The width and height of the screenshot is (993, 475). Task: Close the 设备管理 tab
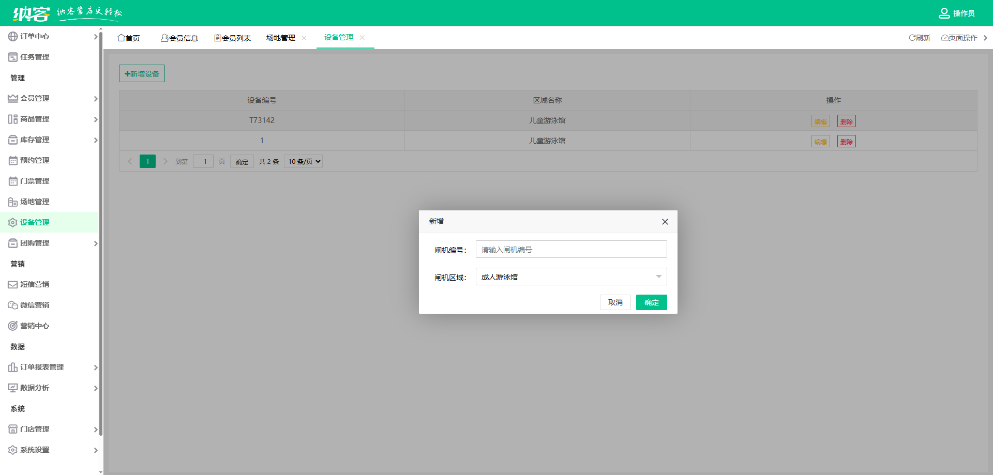tap(362, 37)
